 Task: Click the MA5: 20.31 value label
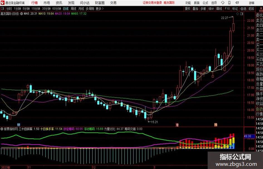tap(30, 14)
